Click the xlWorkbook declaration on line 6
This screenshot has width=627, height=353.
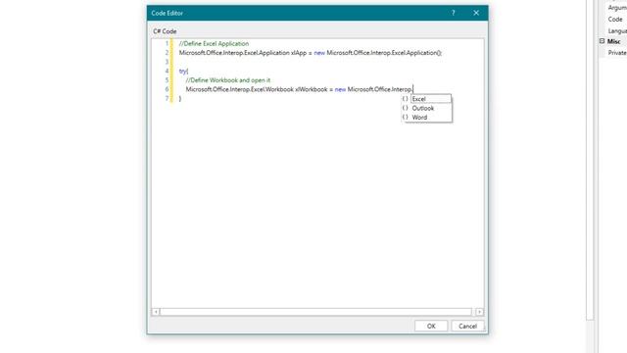pos(299,89)
